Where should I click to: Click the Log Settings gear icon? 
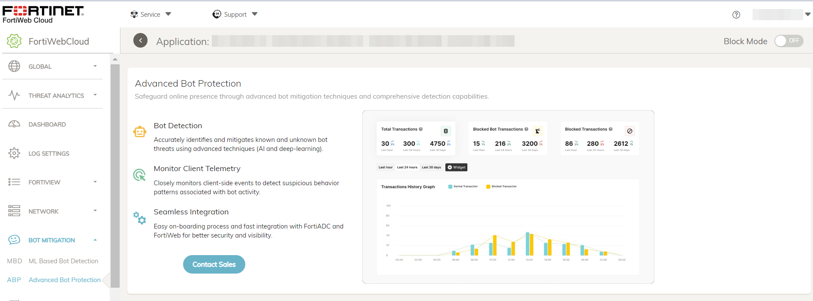[14, 153]
